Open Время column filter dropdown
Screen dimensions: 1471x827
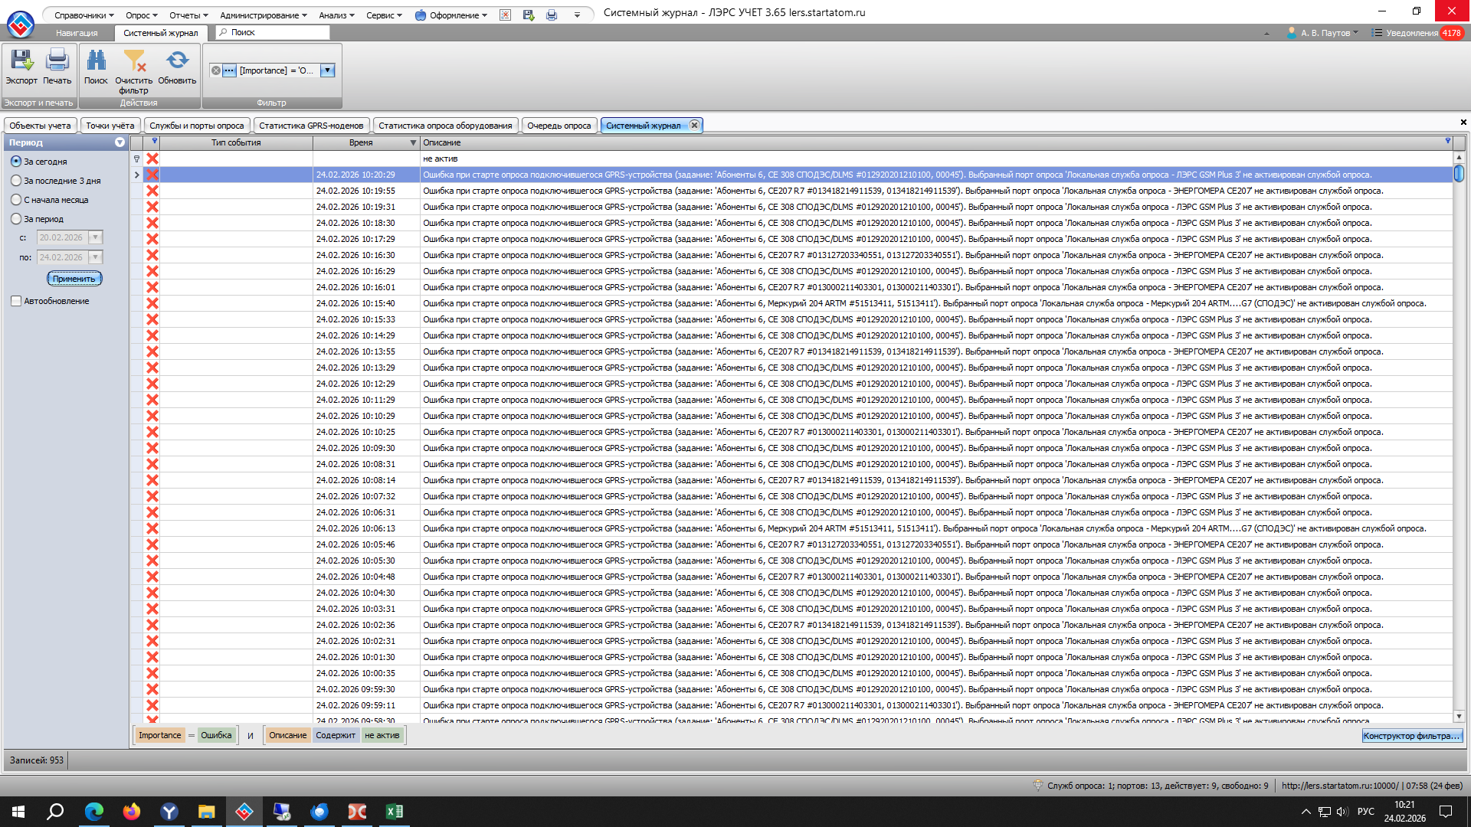point(413,143)
